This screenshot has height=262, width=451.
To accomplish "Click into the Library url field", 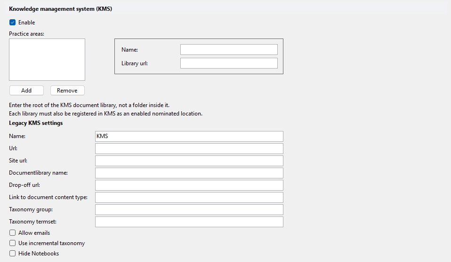I will coord(229,63).
